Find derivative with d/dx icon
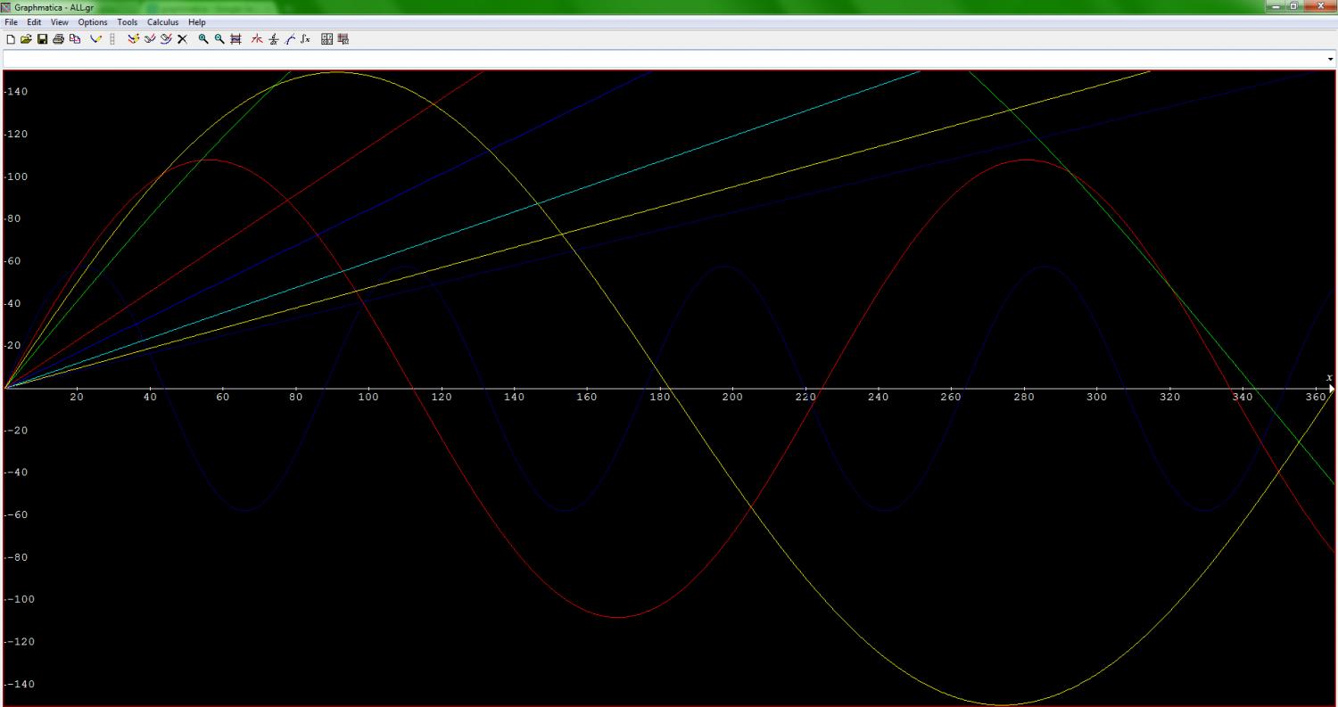 tap(273, 39)
